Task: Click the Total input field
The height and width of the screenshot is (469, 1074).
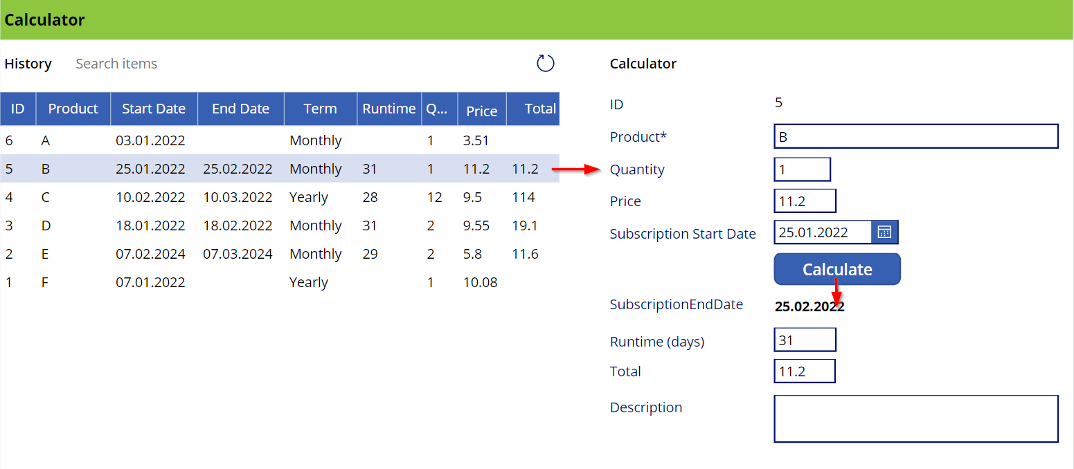Action: coord(804,371)
